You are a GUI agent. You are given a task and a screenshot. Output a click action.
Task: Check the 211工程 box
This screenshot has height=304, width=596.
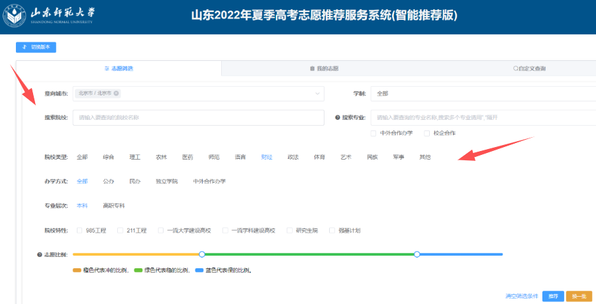click(x=120, y=230)
